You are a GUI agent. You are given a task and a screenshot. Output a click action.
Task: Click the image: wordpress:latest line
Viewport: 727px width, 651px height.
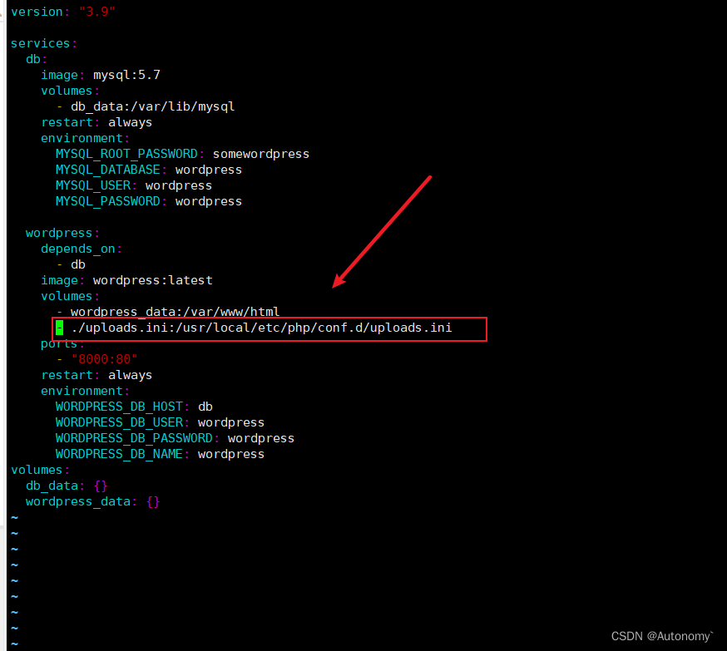click(126, 280)
